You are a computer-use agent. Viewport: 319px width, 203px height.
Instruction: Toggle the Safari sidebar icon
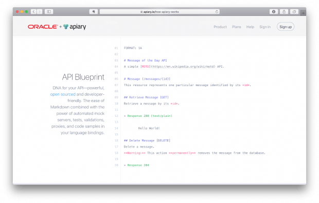click(x=49, y=12)
